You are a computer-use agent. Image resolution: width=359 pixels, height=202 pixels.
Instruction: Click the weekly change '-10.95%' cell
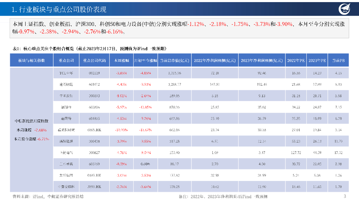(122, 130)
